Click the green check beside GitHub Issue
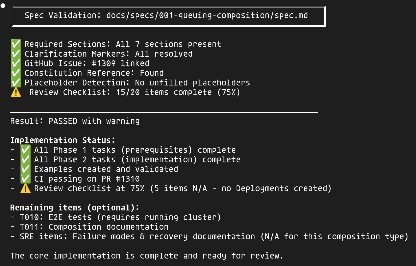 pyautogui.click(x=16, y=63)
